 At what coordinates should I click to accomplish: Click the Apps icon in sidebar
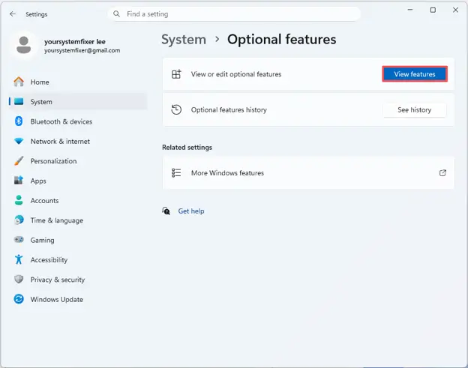click(19, 181)
